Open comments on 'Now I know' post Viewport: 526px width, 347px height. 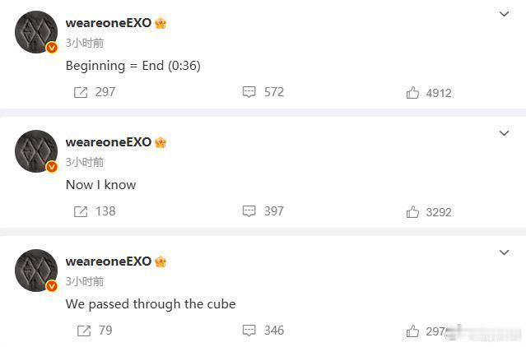(x=249, y=211)
